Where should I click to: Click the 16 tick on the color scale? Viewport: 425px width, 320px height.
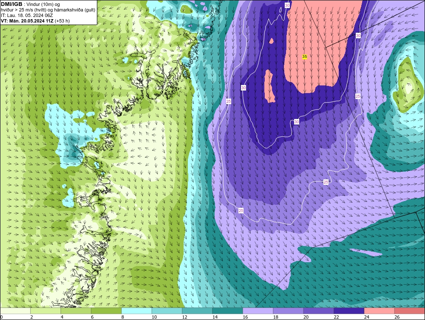coord(245,317)
